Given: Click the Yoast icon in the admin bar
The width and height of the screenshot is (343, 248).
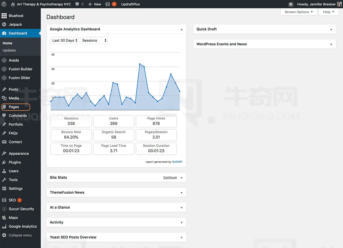Looking at the screenshot, I should click(x=108, y=4).
